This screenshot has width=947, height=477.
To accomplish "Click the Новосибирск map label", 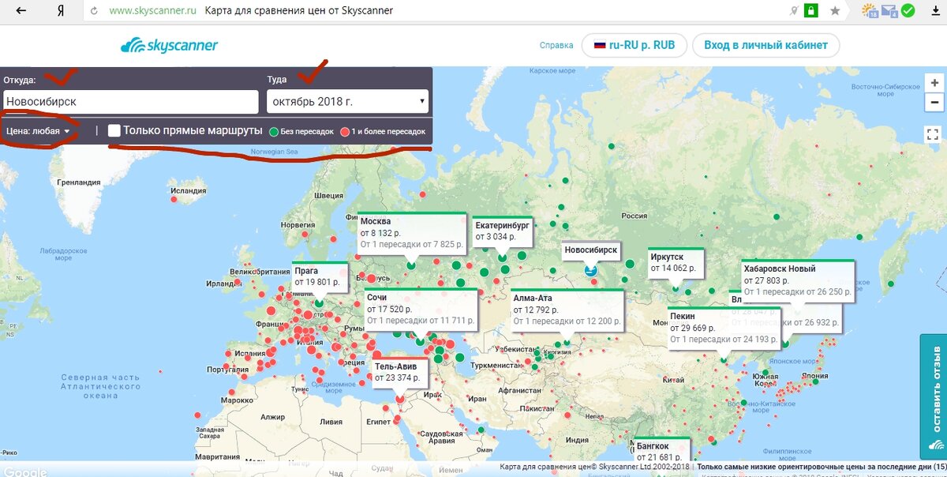I will (590, 250).
